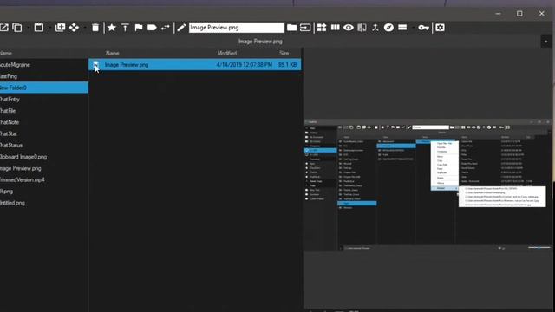Click the Paste clipboard icon
555x312 pixels.
38,28
